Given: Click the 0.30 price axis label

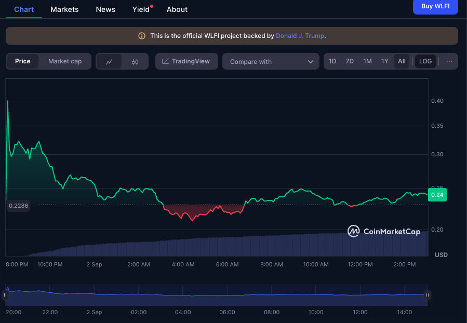Looking at the screenshot, I should pos(437,154).
